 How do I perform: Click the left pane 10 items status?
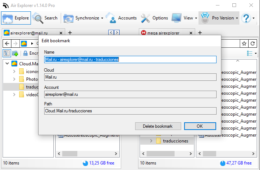point(11,163)
